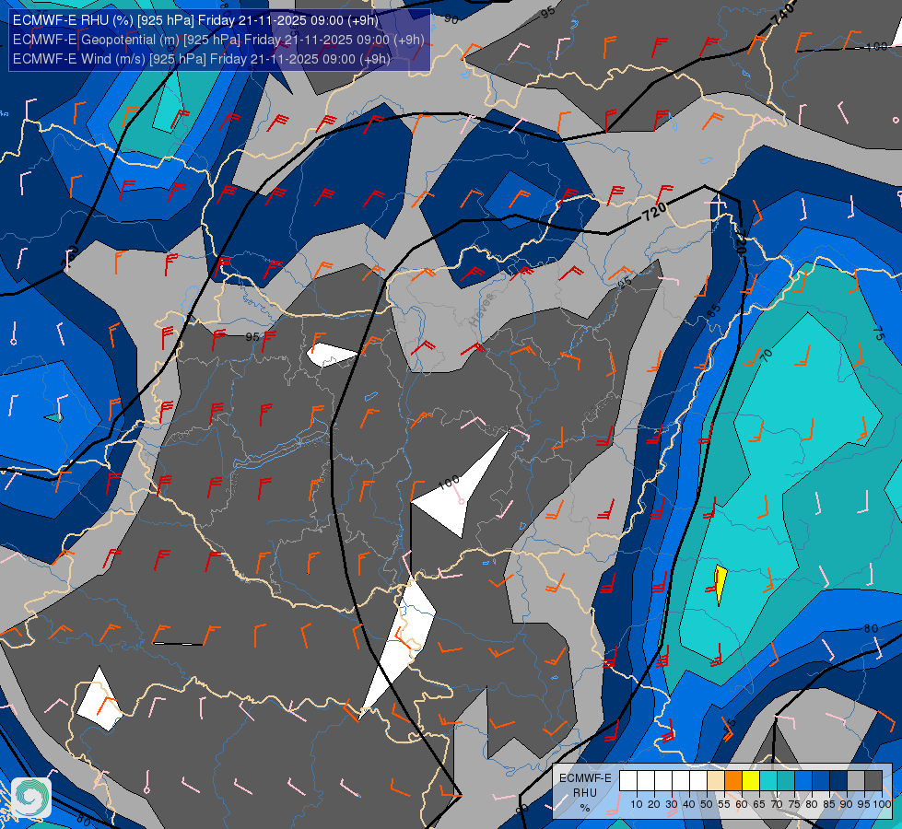Pick the light gray legend swatch for 90-95%

coord(856,781)
